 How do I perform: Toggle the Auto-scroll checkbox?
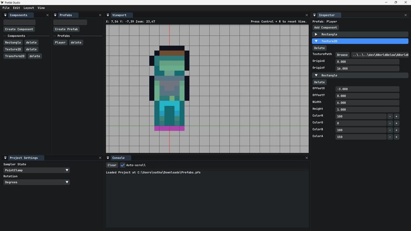[x=122, y=165]
